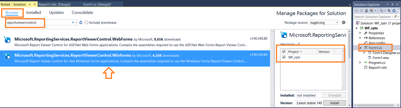Click the Installed version field

click(309, 95)
